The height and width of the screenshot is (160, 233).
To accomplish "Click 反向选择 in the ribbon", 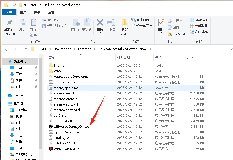I will [x=199, y=32].
